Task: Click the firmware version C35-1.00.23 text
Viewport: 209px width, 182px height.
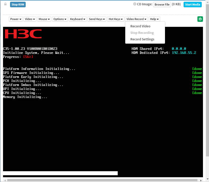Action: tap(30, 49)
